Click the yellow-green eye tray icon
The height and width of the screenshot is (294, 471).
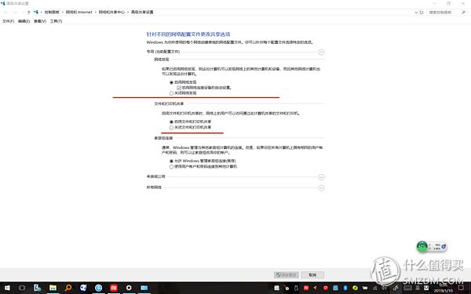pyautogui.click(x=355, y=288)
